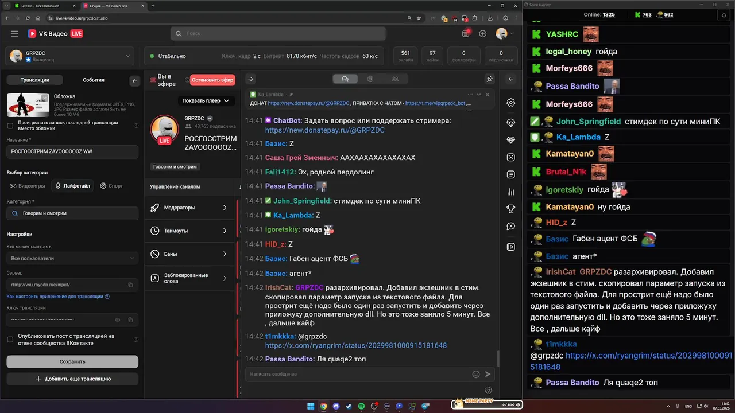735x413 pixels.
Task: Click the back arrow above side tools
Action: tap(510, 79)
